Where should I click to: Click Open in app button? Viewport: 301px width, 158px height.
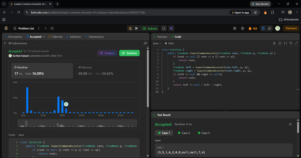(240, 12)
